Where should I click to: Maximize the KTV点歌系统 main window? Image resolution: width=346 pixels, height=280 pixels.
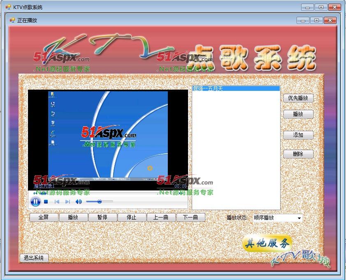coord(321,7)
